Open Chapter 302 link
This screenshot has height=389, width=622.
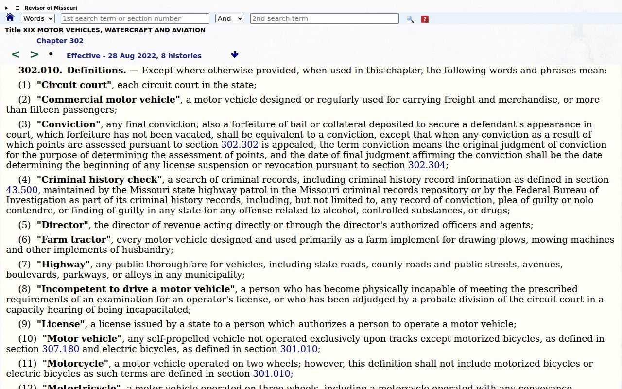[60, 41]
